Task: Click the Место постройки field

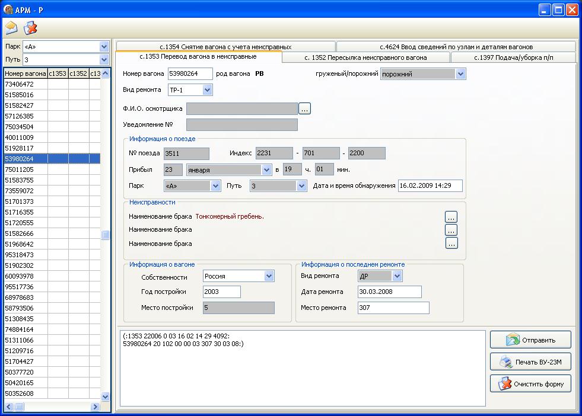Action: pyautogui.click(x=238, y=308)
